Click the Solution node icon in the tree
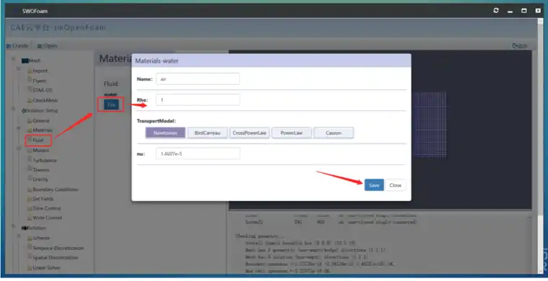548x281 pixels. tap(25, 228)
